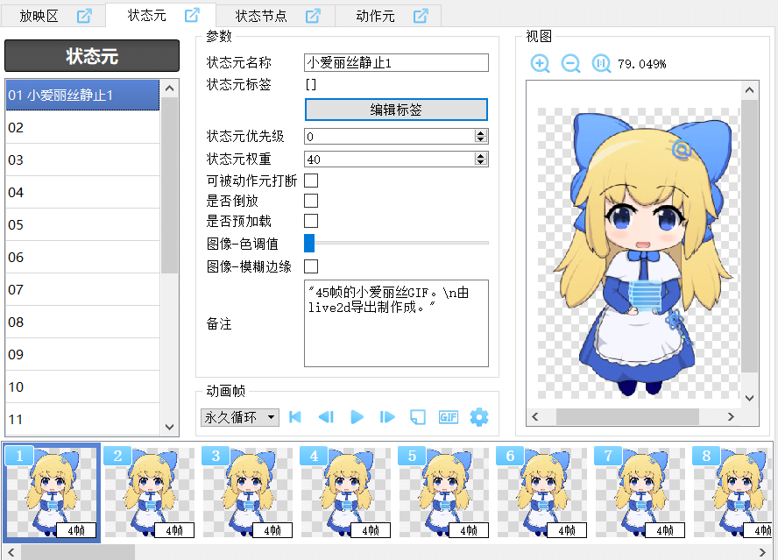Click the blank page frame icon
The width and height of the screenshot is (778, 560).
[418, 417]
